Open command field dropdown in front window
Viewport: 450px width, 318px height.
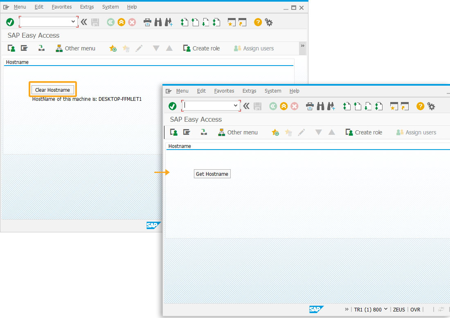pos(236,105)
